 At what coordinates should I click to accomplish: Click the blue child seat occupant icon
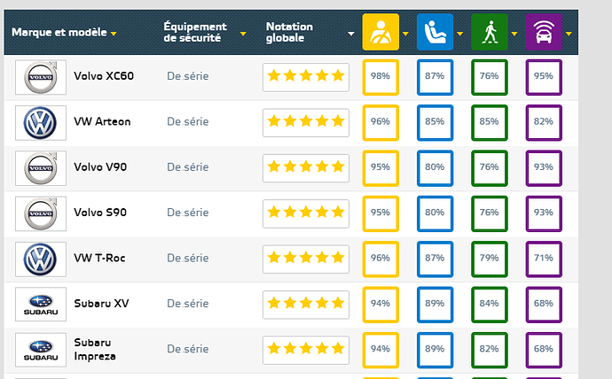[x=435, y=32]
